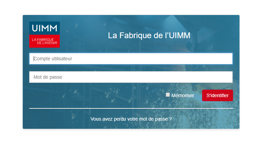Click the 'Compte utilisateur' placeholder text
The width and height of the screenshot is (267, 153).
point(53,59)
